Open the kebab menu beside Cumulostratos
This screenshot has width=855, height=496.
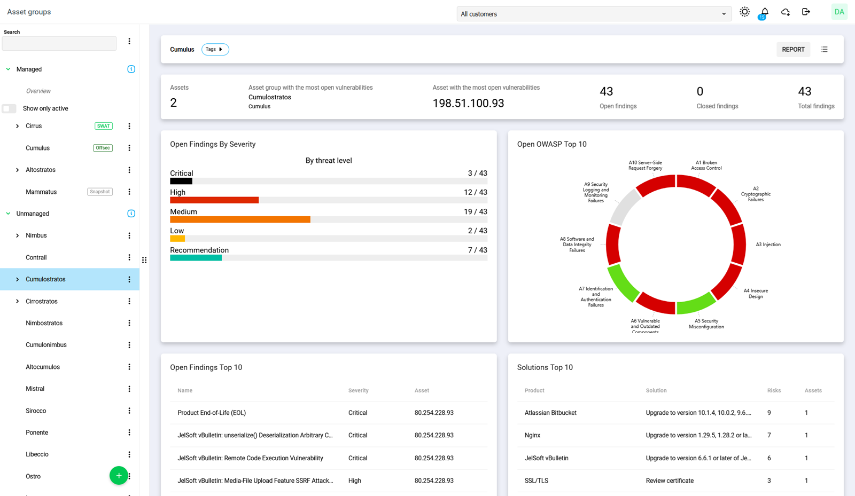click(x=129, y=279)
